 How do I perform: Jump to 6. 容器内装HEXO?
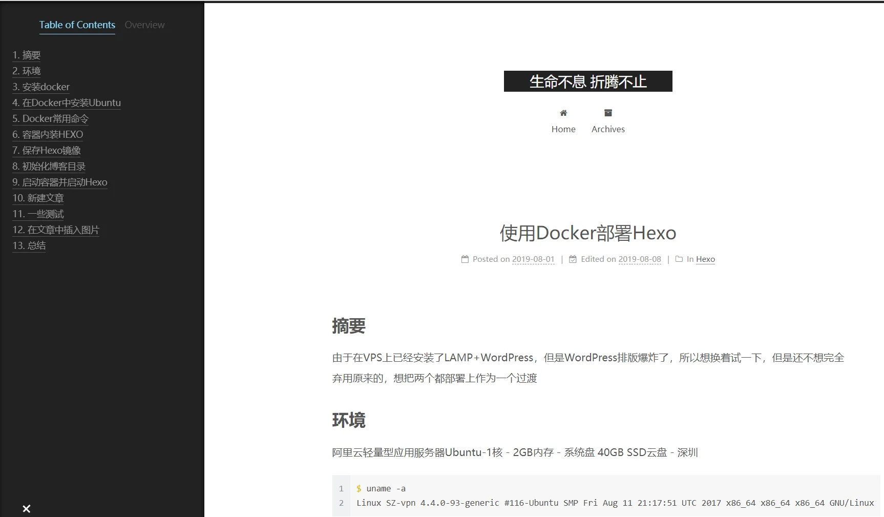[x=48, y=134]
